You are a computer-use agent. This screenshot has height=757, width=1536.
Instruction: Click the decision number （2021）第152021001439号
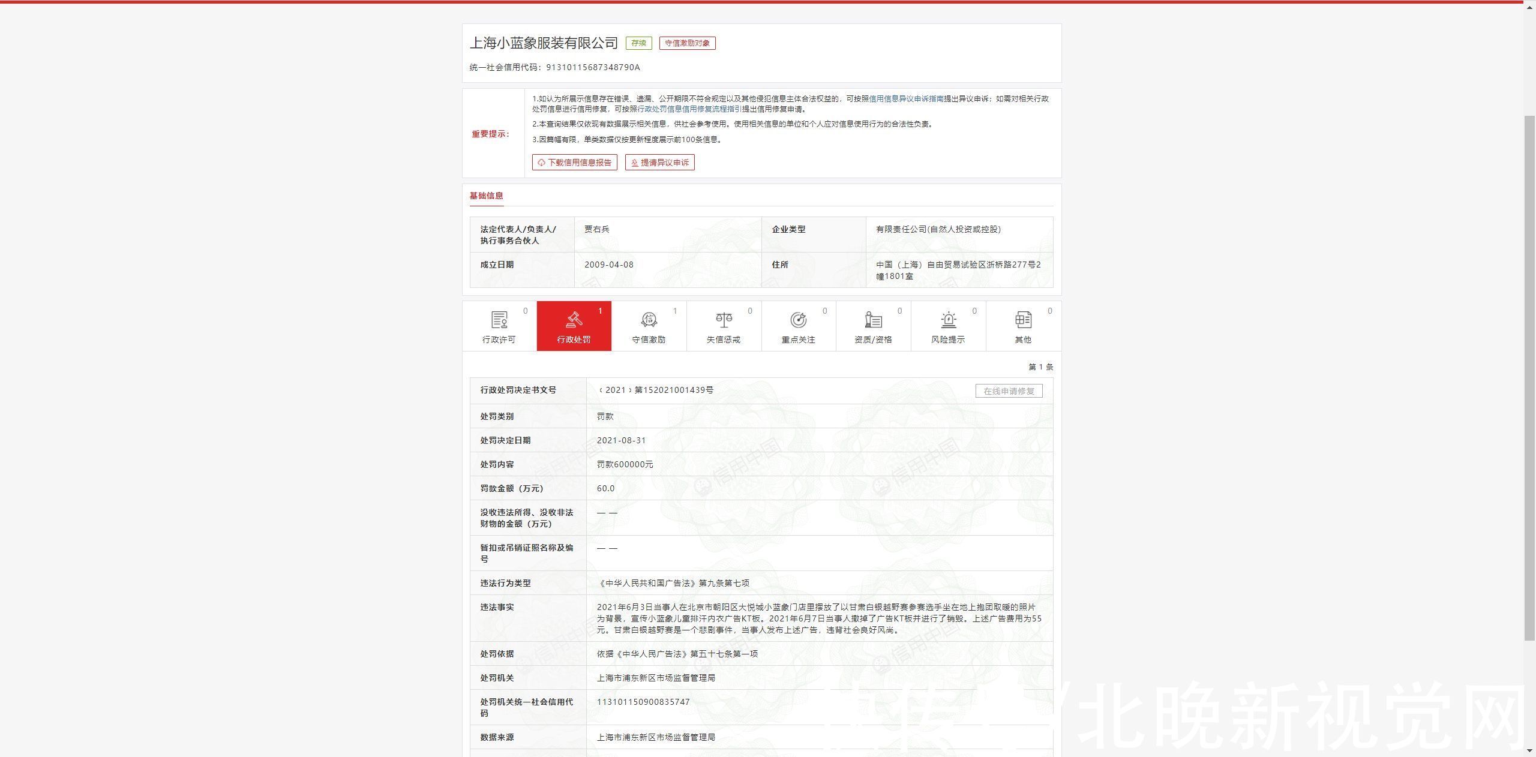pos(655,390)
